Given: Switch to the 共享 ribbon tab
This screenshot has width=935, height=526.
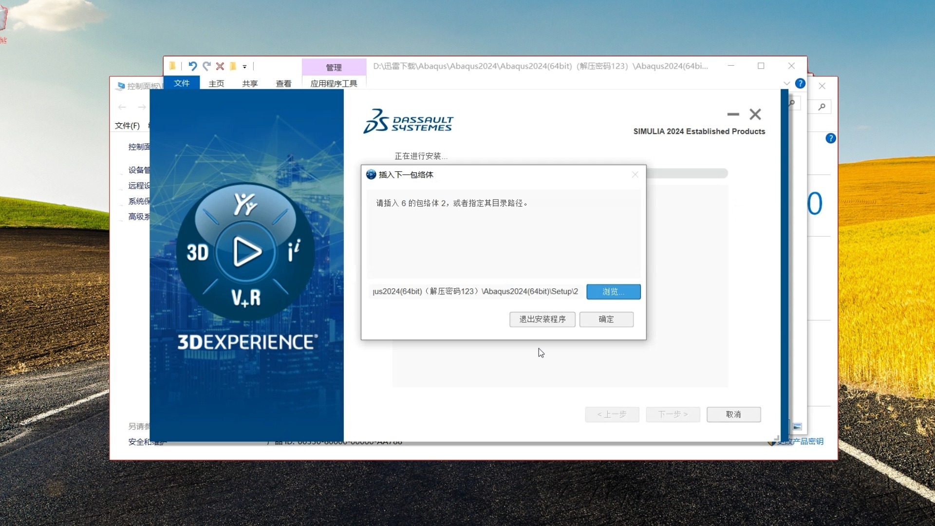Looking at the screenshot, I should pos(250,83).
